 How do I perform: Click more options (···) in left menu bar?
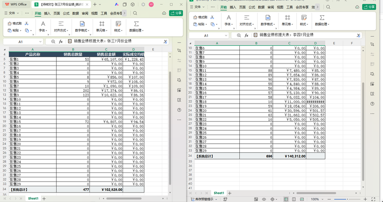27,13
